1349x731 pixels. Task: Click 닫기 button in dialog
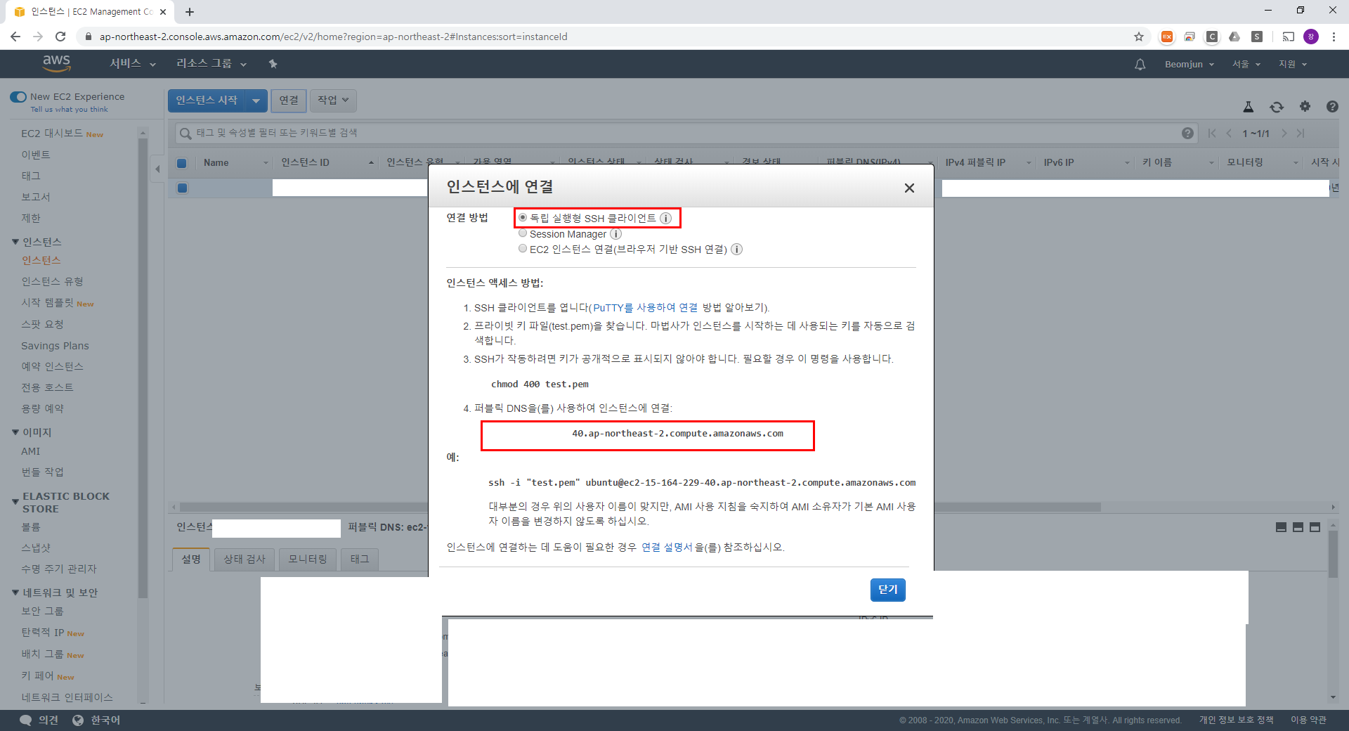pos(887,590)
